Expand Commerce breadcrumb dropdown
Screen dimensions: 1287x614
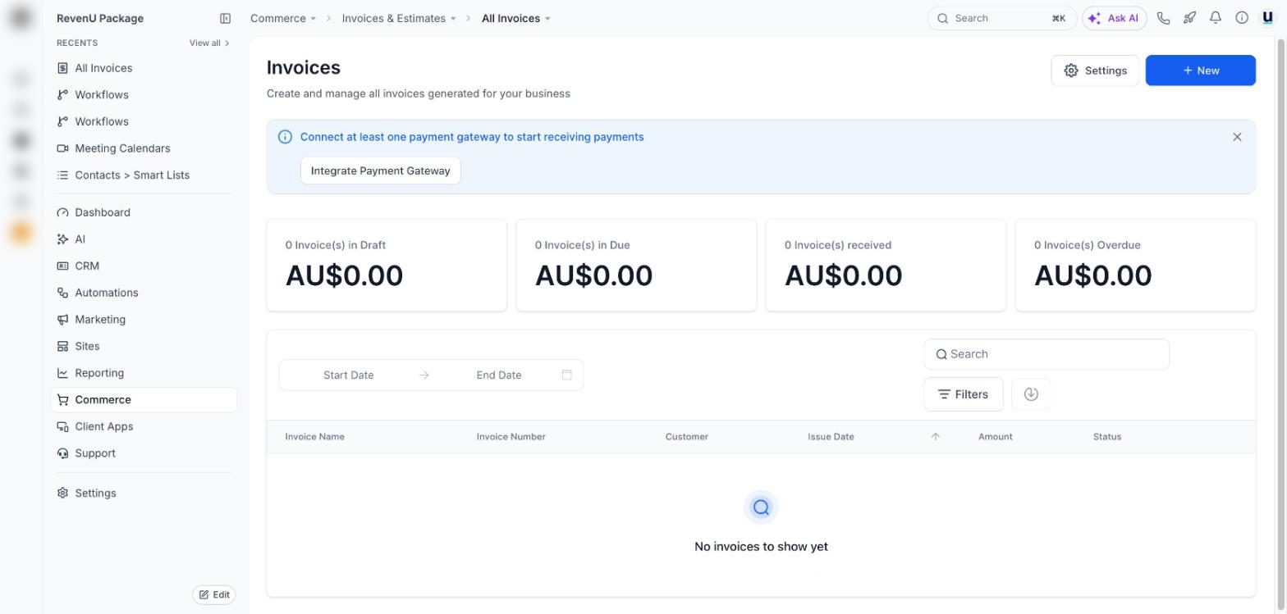(283, 18)
